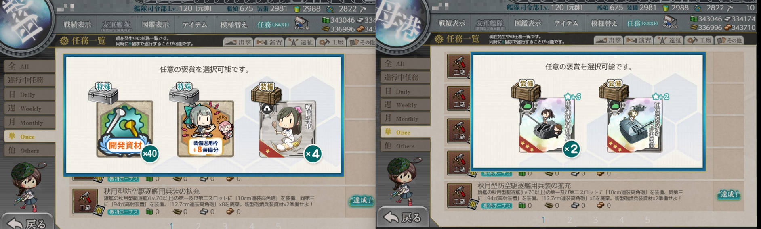Open 戦績表示 menu in right screen

[x=452, y=23]
